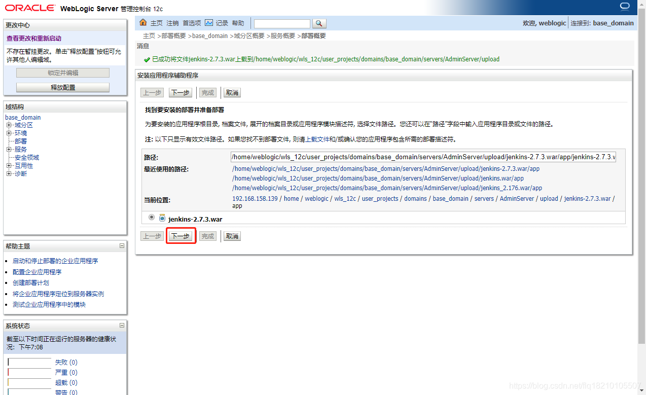This screenshot has width=646, height=395.
Task: Go to base_domain breadcrumb link
Action: pos(210,36)
